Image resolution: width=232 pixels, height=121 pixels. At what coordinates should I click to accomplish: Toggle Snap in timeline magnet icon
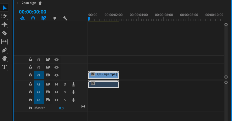click(33, 18)
